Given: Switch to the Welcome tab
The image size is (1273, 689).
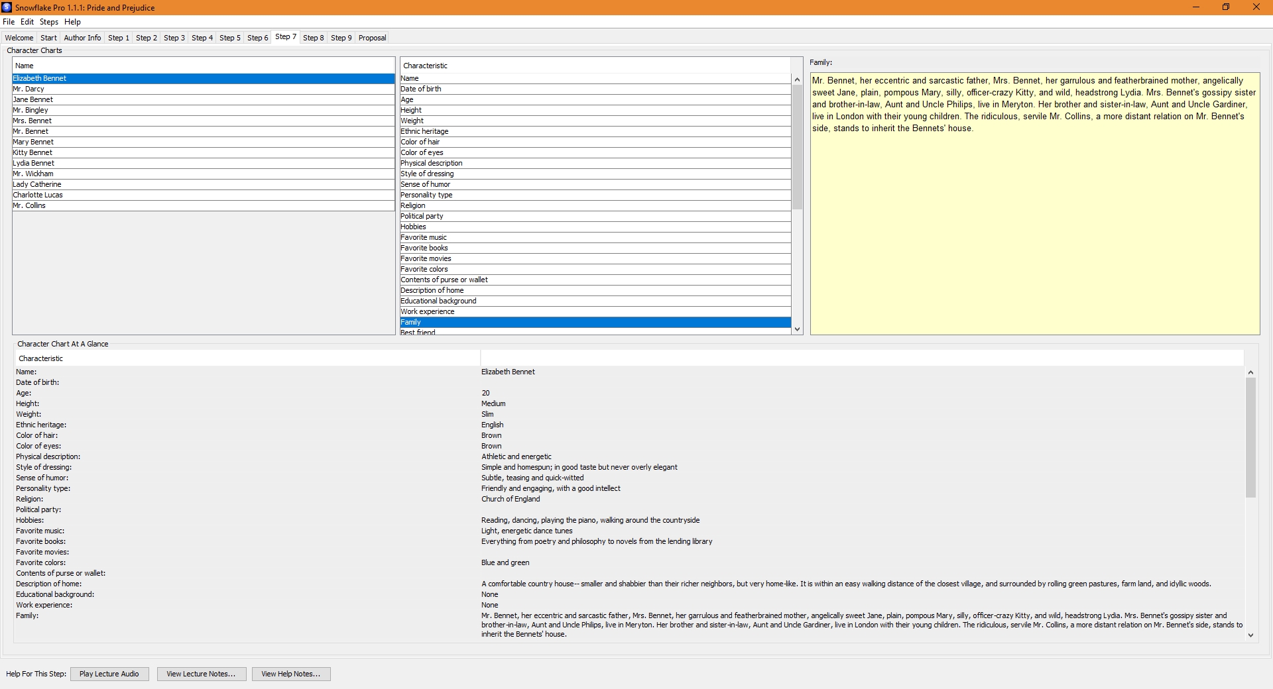Looking at the screenshot, I should (19, 38).
